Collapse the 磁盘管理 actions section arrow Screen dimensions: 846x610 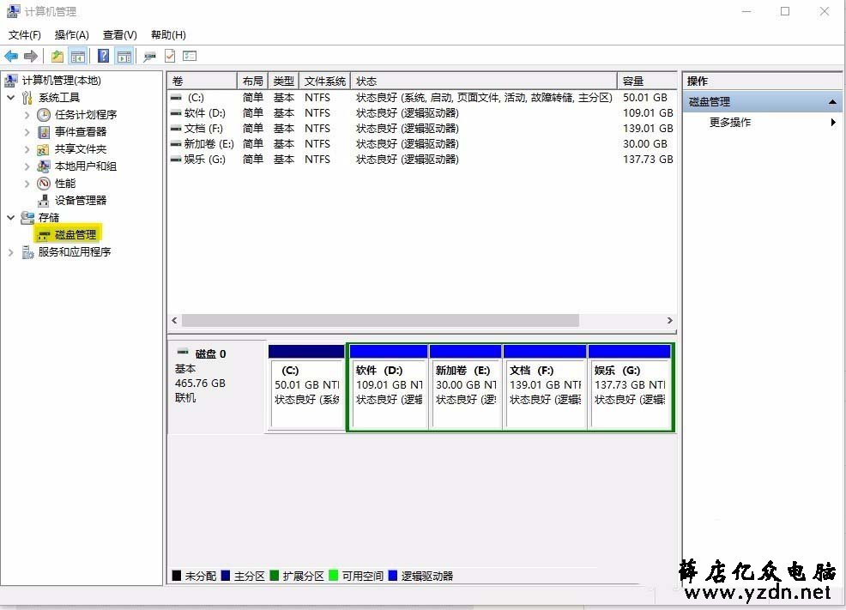832,101
